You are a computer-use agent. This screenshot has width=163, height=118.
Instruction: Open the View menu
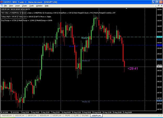(11, 6)
